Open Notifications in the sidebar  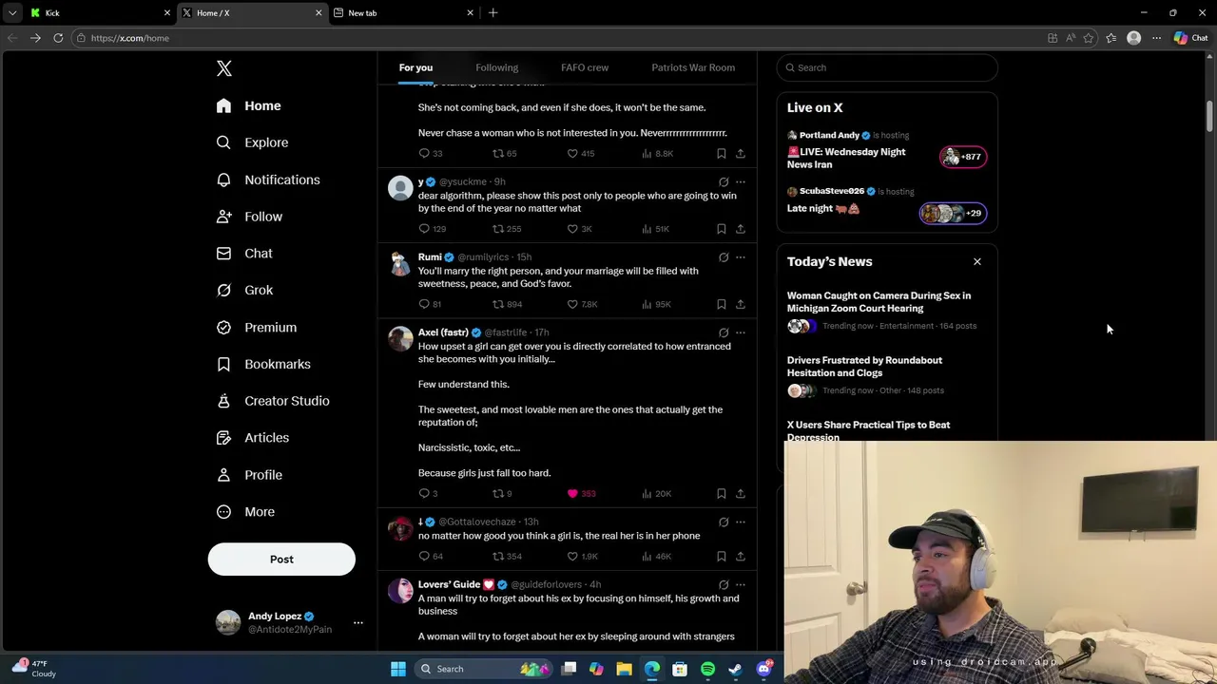(268, 180)
